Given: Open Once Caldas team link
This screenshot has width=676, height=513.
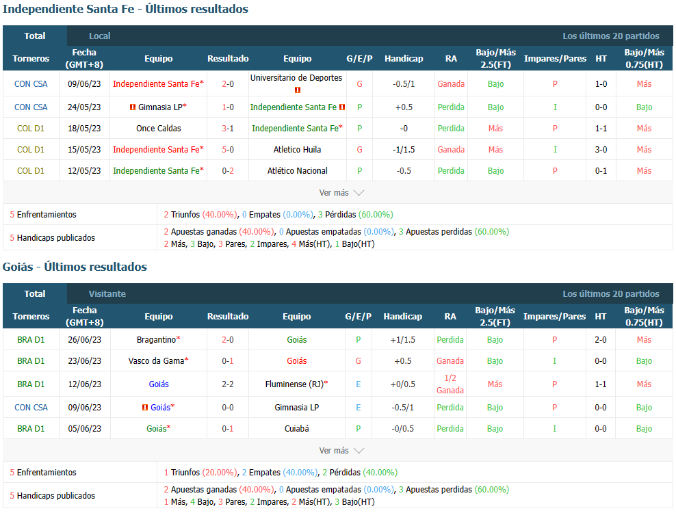Looking at the screenshot, I should point(159,129).
